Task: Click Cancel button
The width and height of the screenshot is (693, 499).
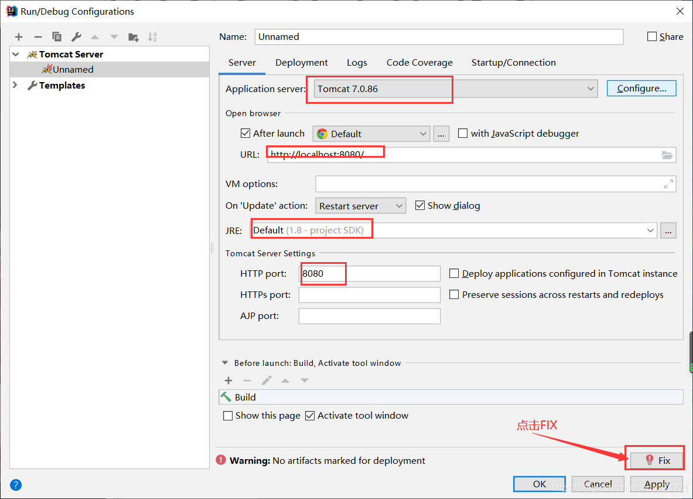Action: click(598, 484)
